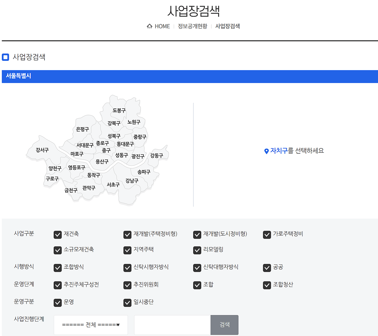The image size is (378, 336).
Task: Click 관악구 area on the map
Action: coord(89,188)
